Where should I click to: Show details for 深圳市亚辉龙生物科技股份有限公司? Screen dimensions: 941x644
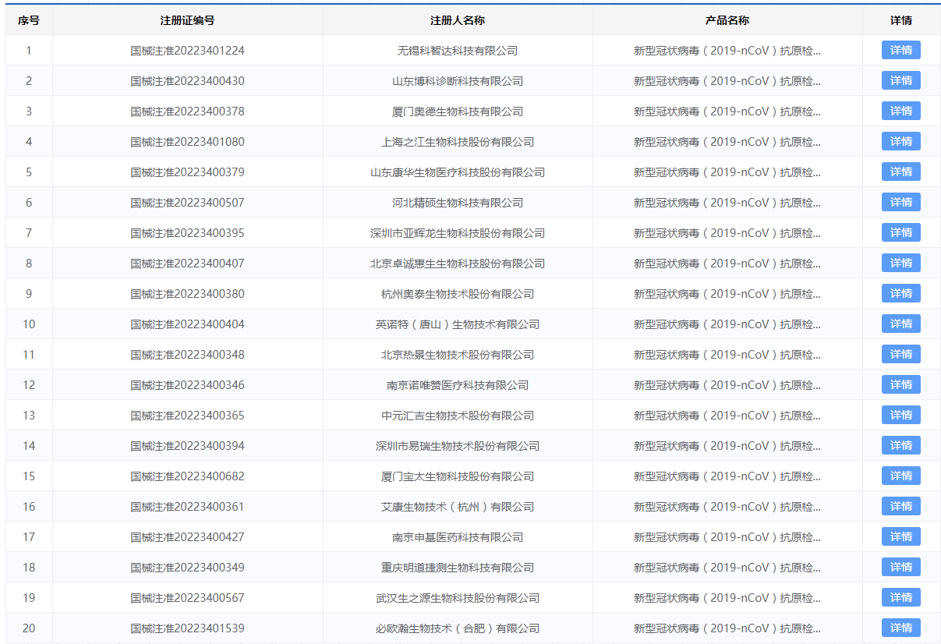[x=900, y=233]
